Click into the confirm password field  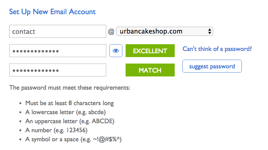click(x=58, y=70)
